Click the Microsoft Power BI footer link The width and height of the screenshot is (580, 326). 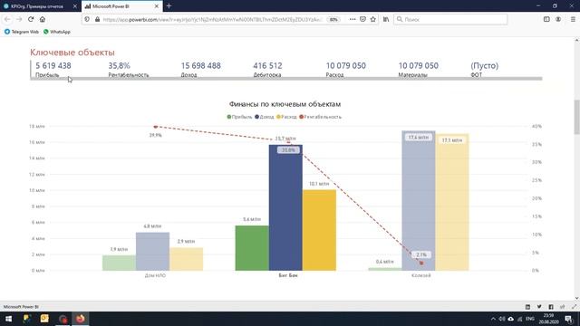(21, 307)
